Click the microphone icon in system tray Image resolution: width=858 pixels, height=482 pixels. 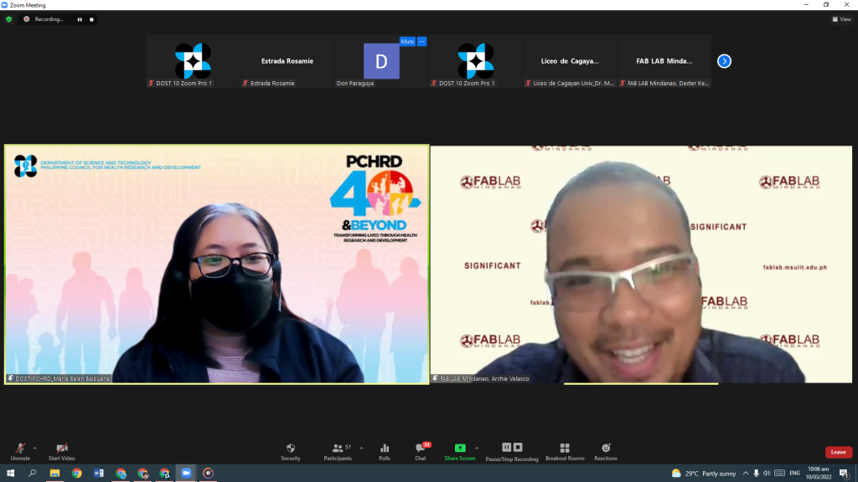tap(757, 474)
